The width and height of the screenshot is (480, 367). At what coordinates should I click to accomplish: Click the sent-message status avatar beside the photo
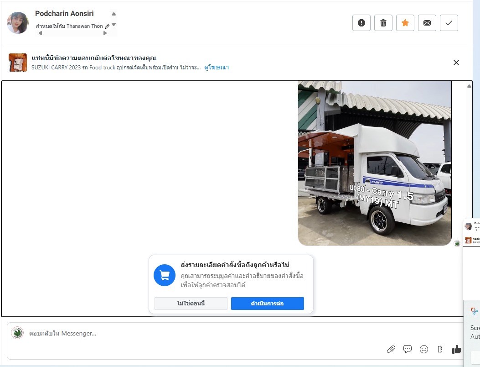click(x=457, y=243)
